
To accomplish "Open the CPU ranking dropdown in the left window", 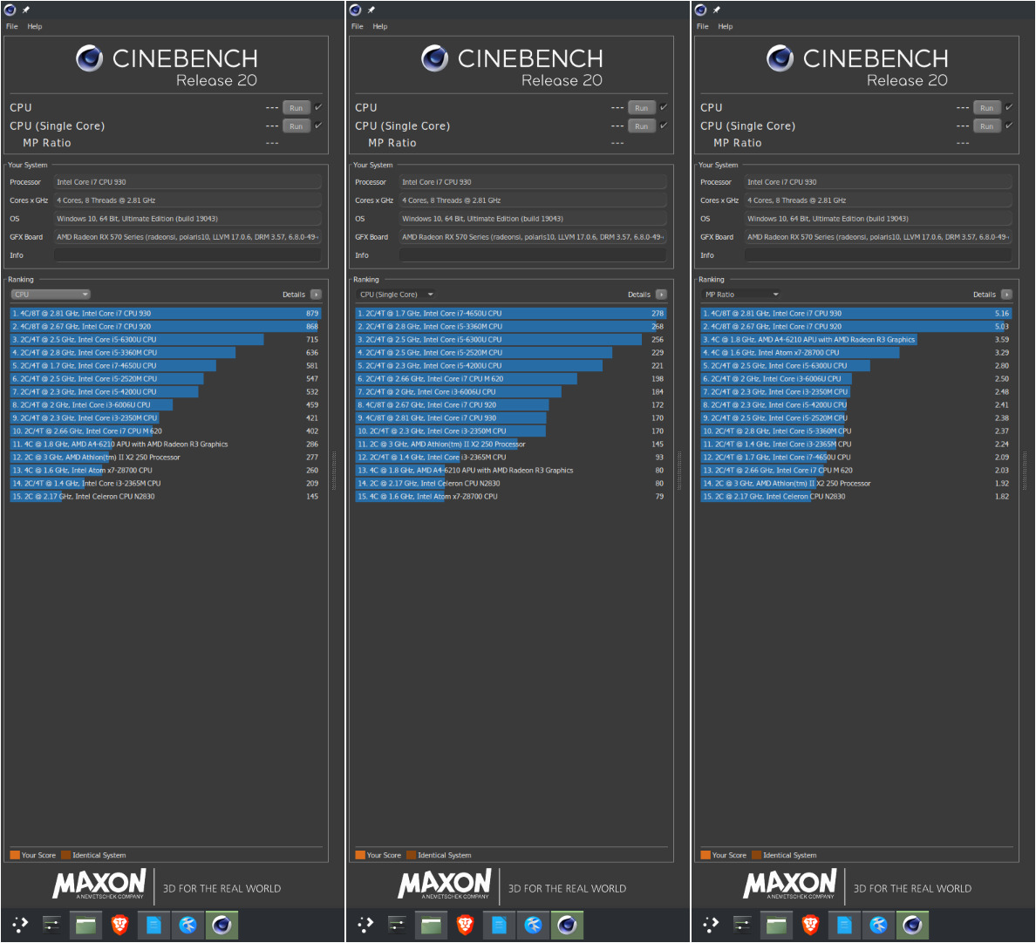I will point(51,295).
